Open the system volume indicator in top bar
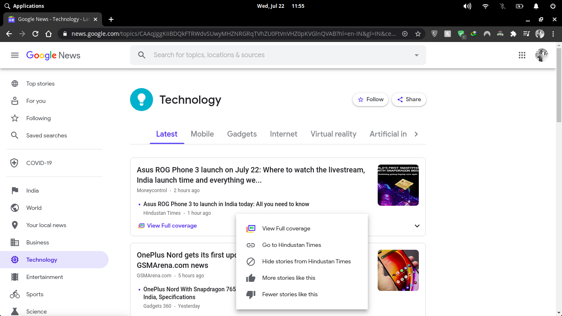 467,6
